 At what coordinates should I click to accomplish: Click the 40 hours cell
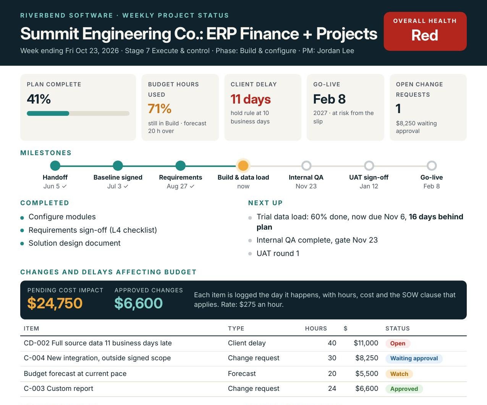pos(332,343)
